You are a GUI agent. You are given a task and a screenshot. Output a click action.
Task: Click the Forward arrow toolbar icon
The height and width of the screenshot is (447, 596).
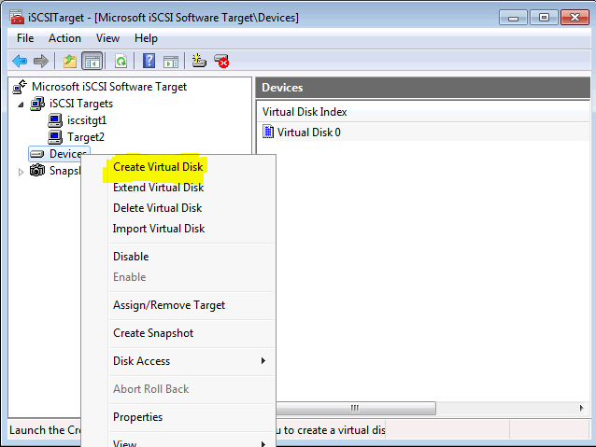tap(41, 61)
